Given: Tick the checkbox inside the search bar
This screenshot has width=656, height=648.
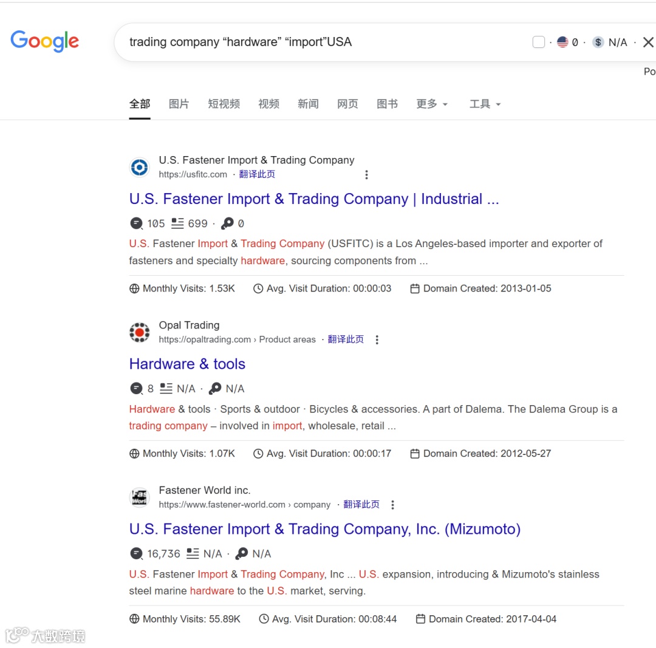Looking at the screenshot, I should pos(538,43).
